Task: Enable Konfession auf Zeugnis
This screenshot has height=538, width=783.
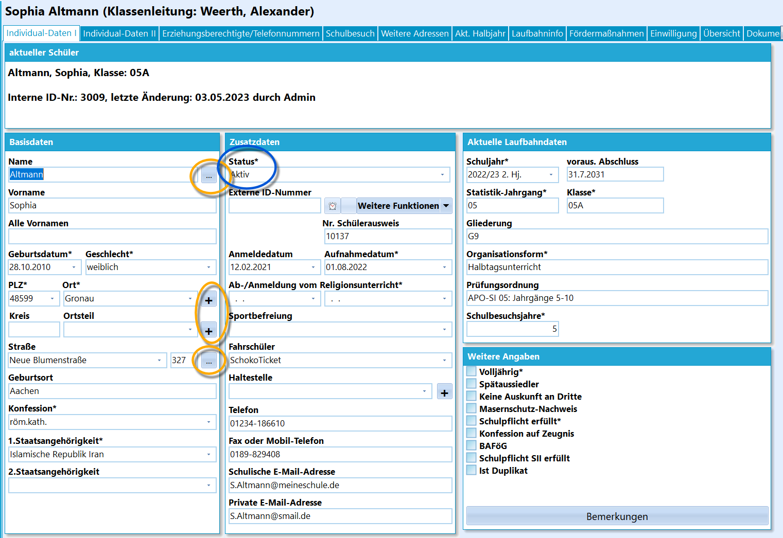Action: (471, 433)
